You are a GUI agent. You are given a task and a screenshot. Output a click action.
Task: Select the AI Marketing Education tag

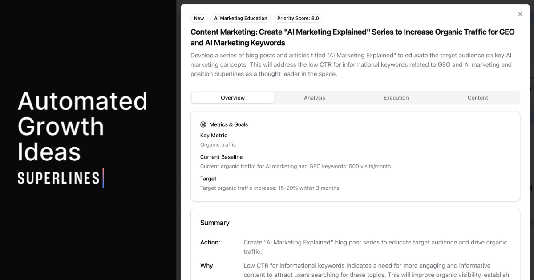pyautogui.click(x=241, y=18)
